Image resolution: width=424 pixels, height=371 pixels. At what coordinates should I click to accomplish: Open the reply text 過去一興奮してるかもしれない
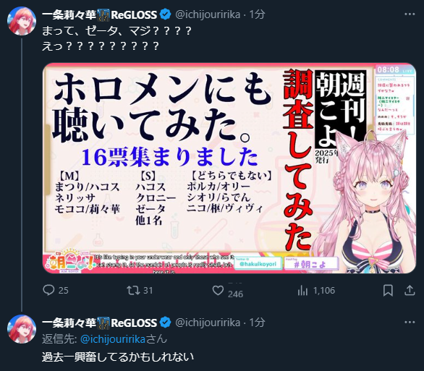118,357
